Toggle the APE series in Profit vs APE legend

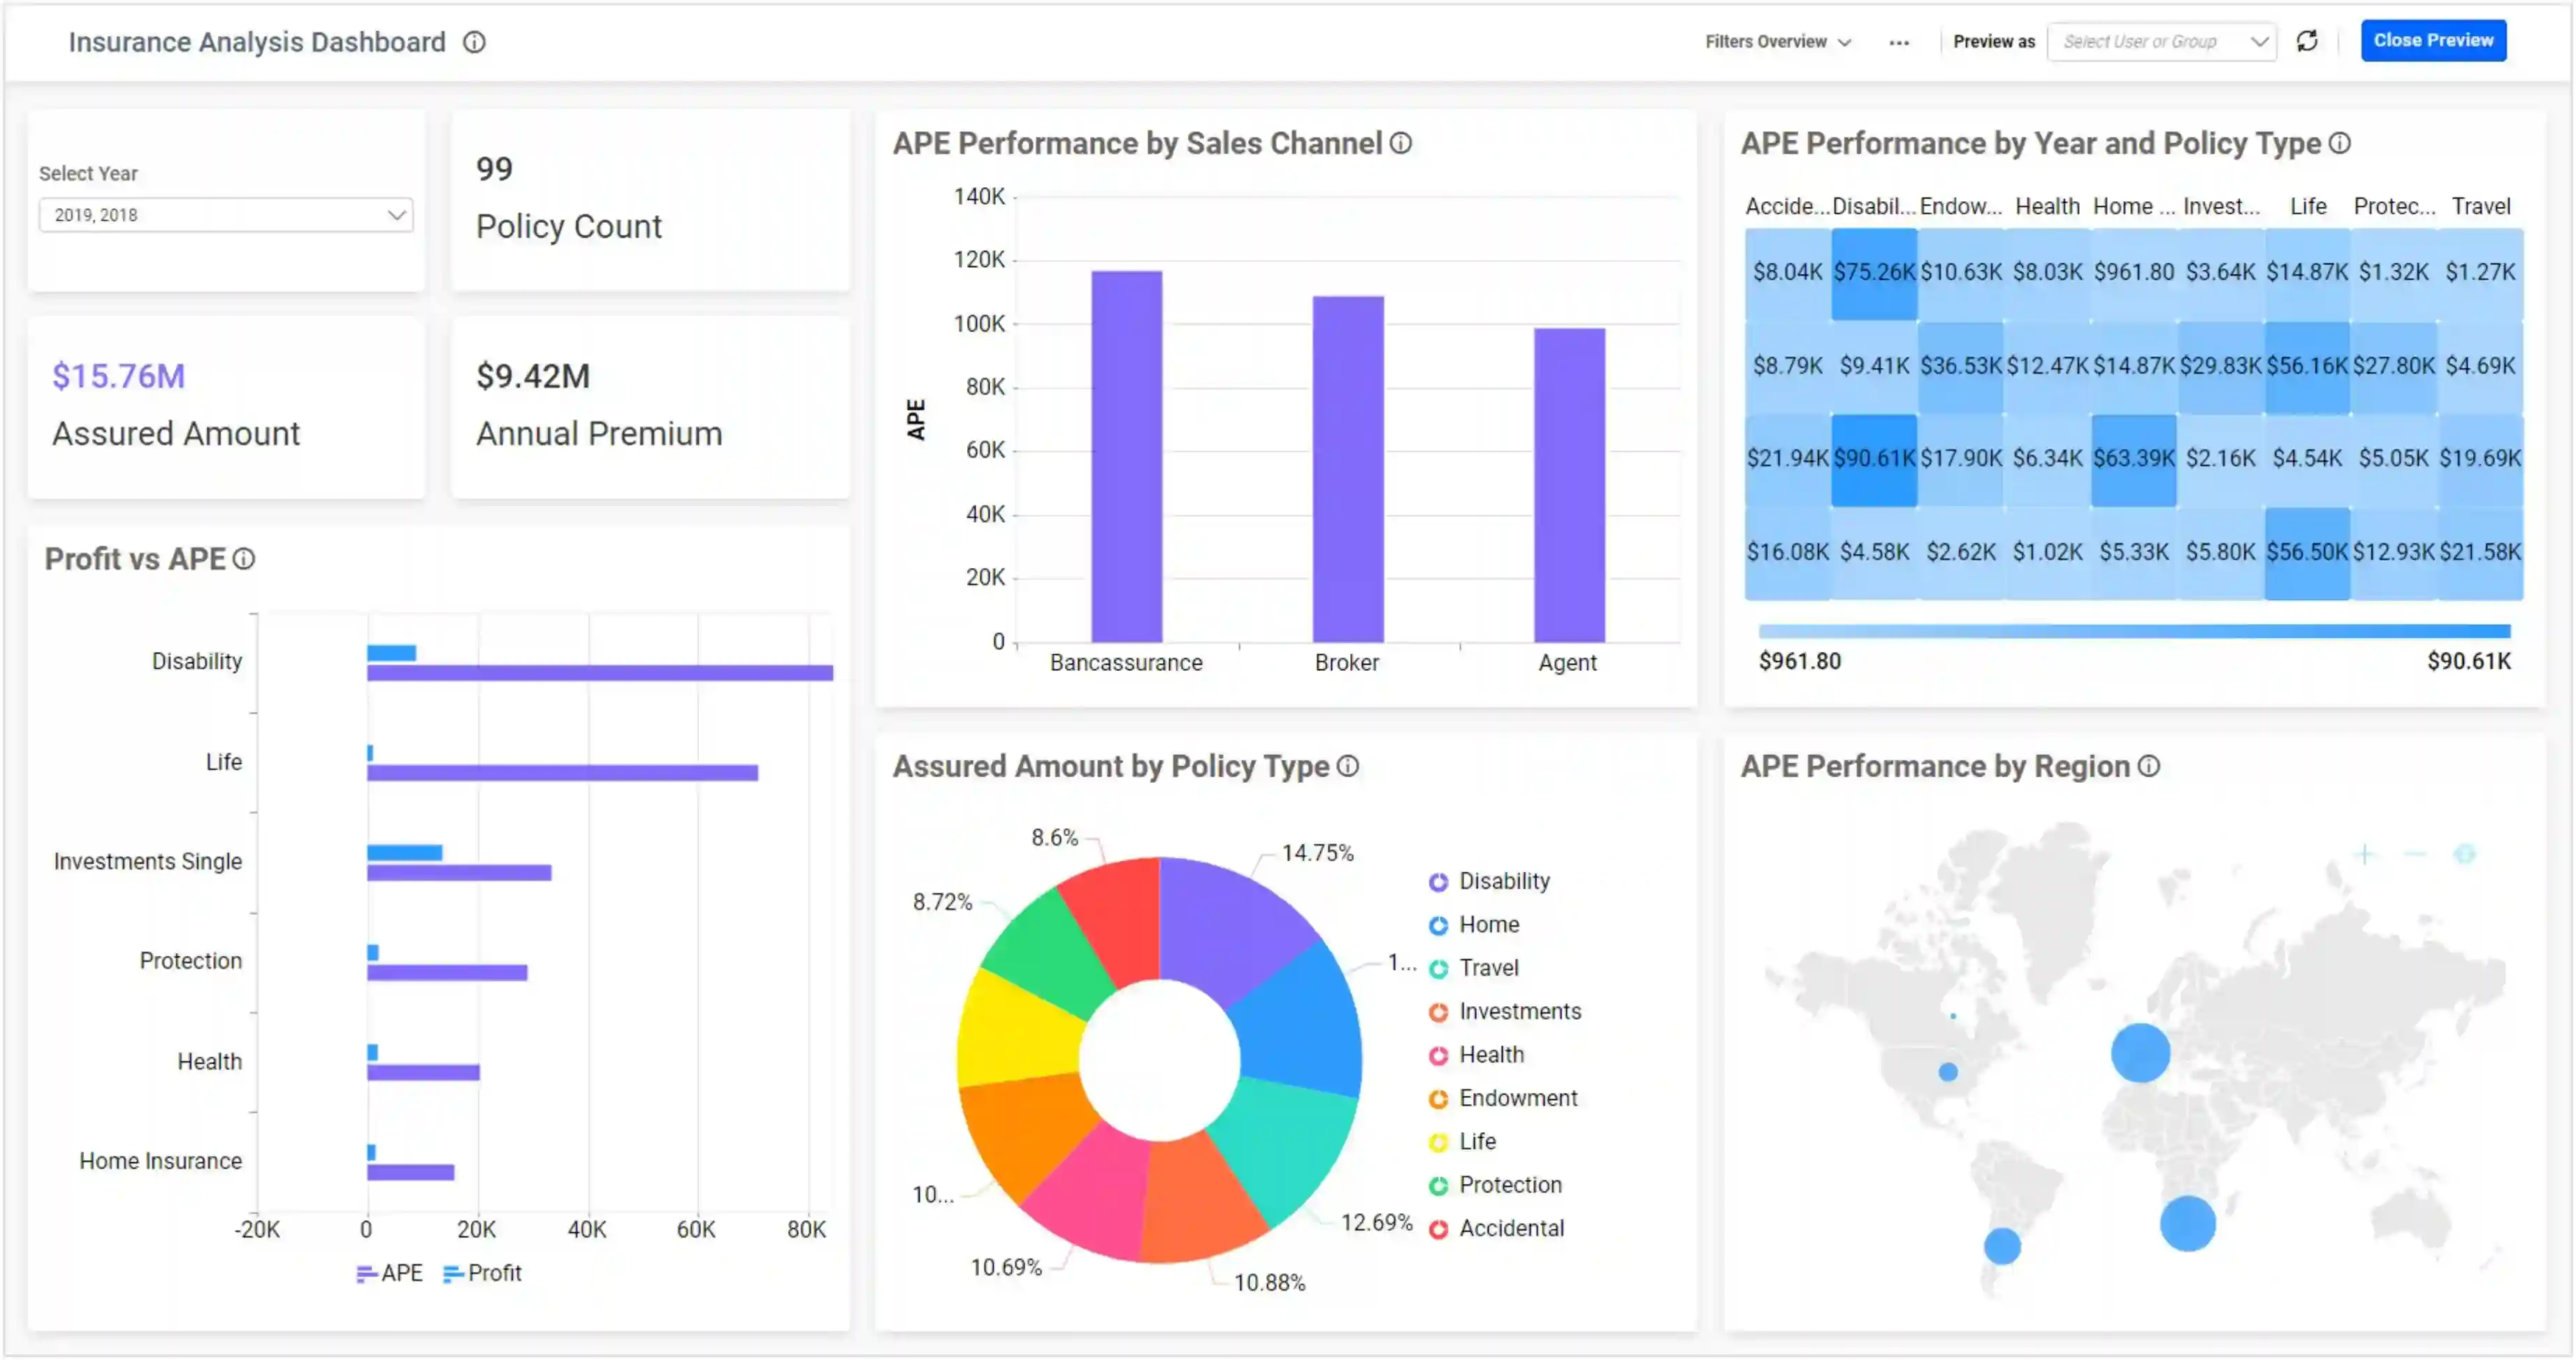[x=390, y=1273]
